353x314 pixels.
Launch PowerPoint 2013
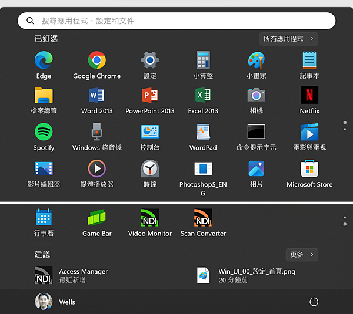pos(150,100)
